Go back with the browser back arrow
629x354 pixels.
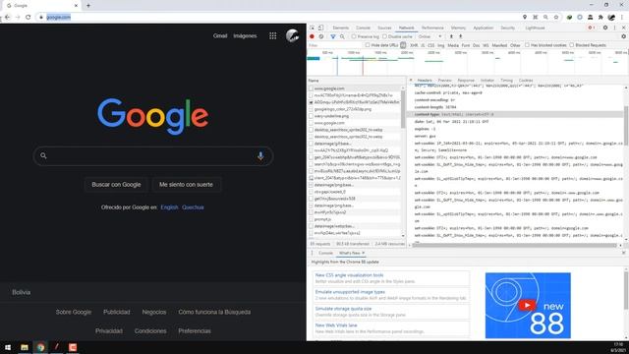[x=7, y=17]
